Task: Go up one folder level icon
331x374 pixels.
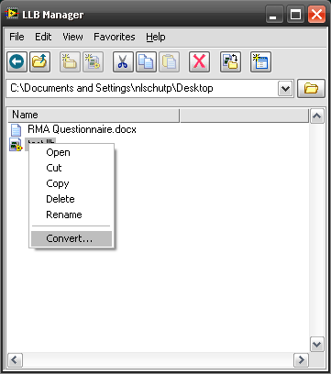Action: click(40, 62)
